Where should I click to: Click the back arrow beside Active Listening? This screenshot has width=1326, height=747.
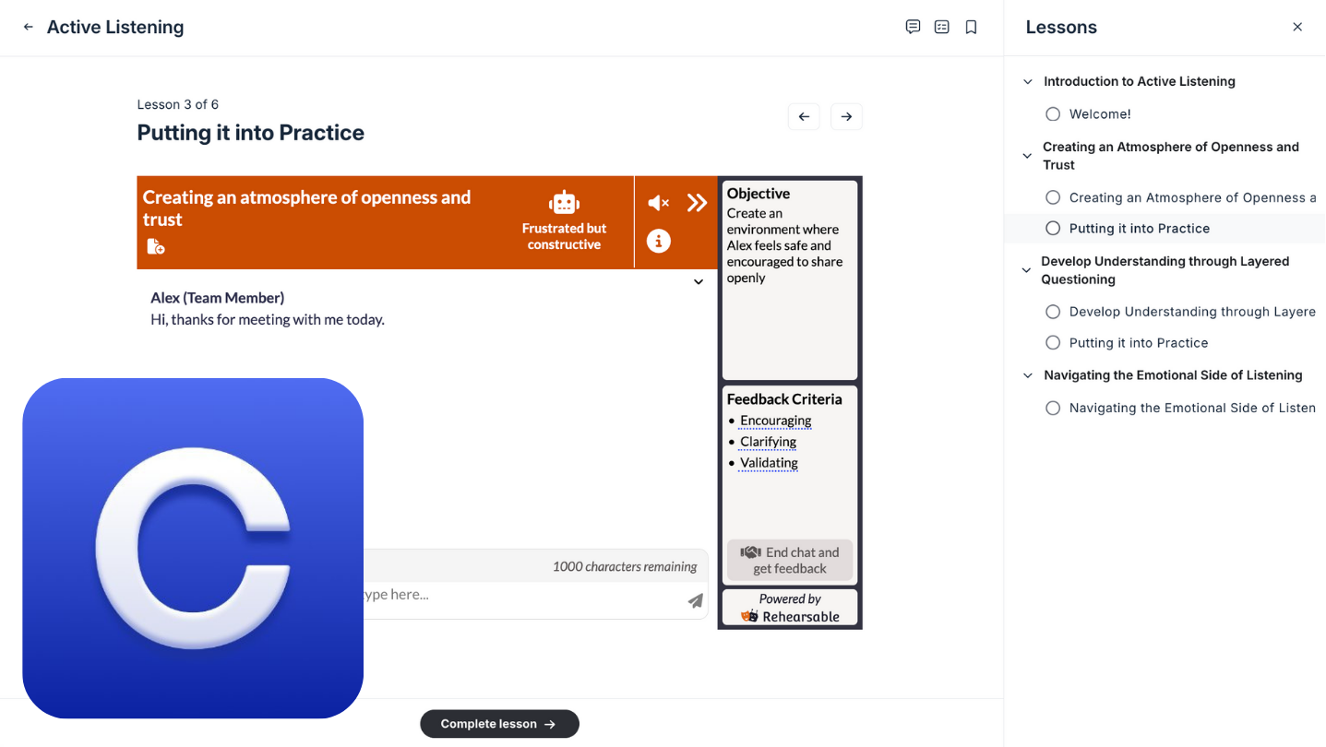[29, 28]
